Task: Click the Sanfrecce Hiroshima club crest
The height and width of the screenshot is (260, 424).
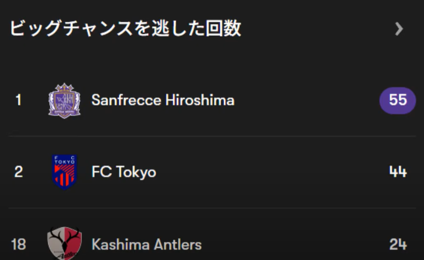Action: click(64, 100)
